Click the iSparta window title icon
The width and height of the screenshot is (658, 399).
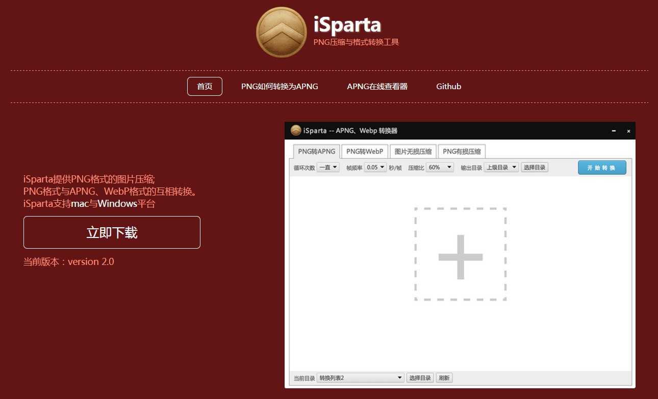tap(296, 130)
